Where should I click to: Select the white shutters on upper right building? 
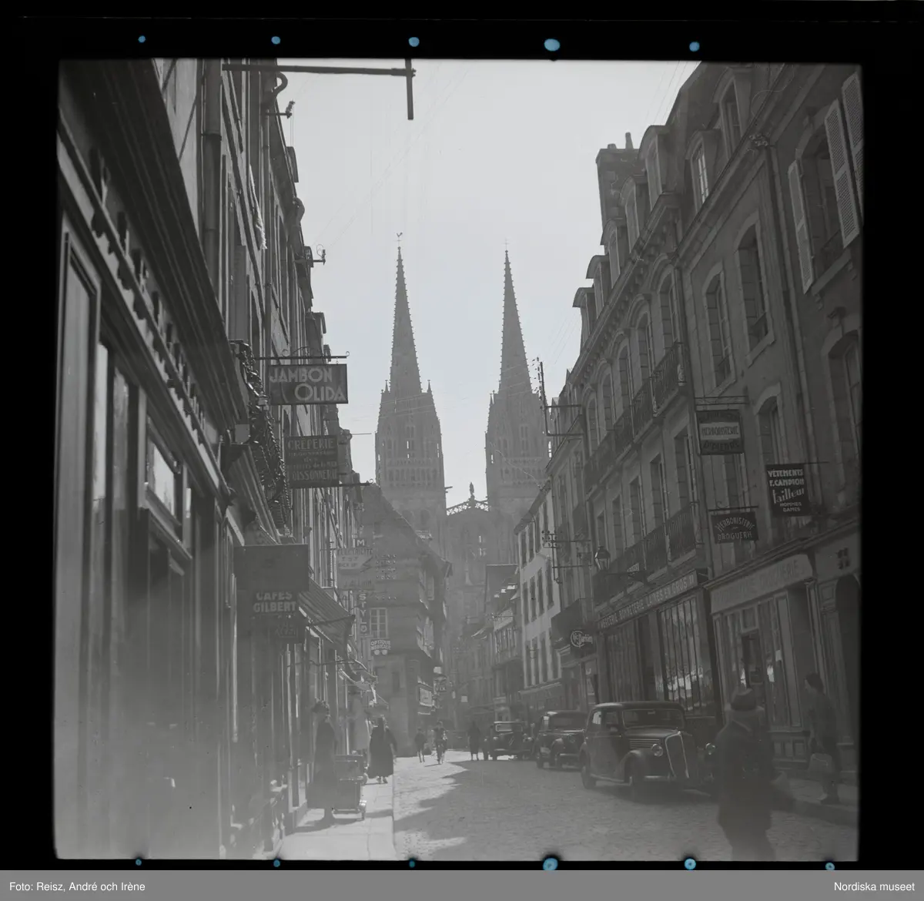tap(840, 173)
